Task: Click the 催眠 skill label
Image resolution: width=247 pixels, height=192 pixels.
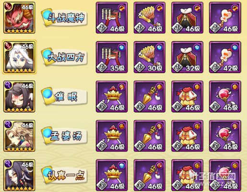Action: [x=64, y=96]
